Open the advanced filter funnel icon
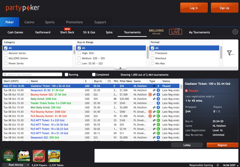 (x=230, y=53)
